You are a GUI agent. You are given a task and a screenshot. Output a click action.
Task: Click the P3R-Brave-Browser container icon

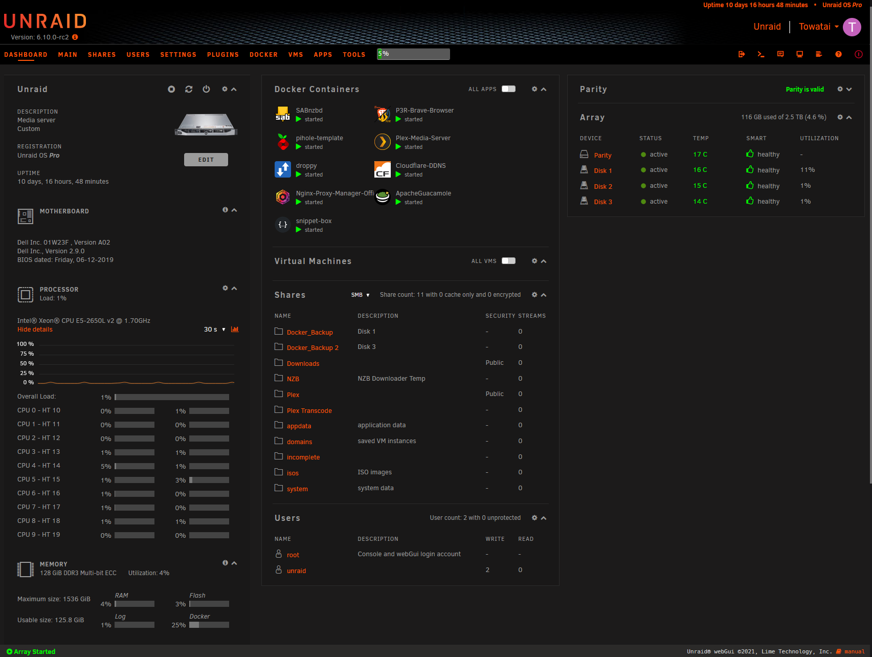(383, 114)
